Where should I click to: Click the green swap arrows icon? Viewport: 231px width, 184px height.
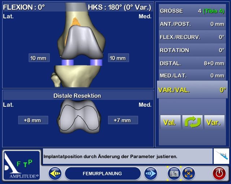coord(192,122)
